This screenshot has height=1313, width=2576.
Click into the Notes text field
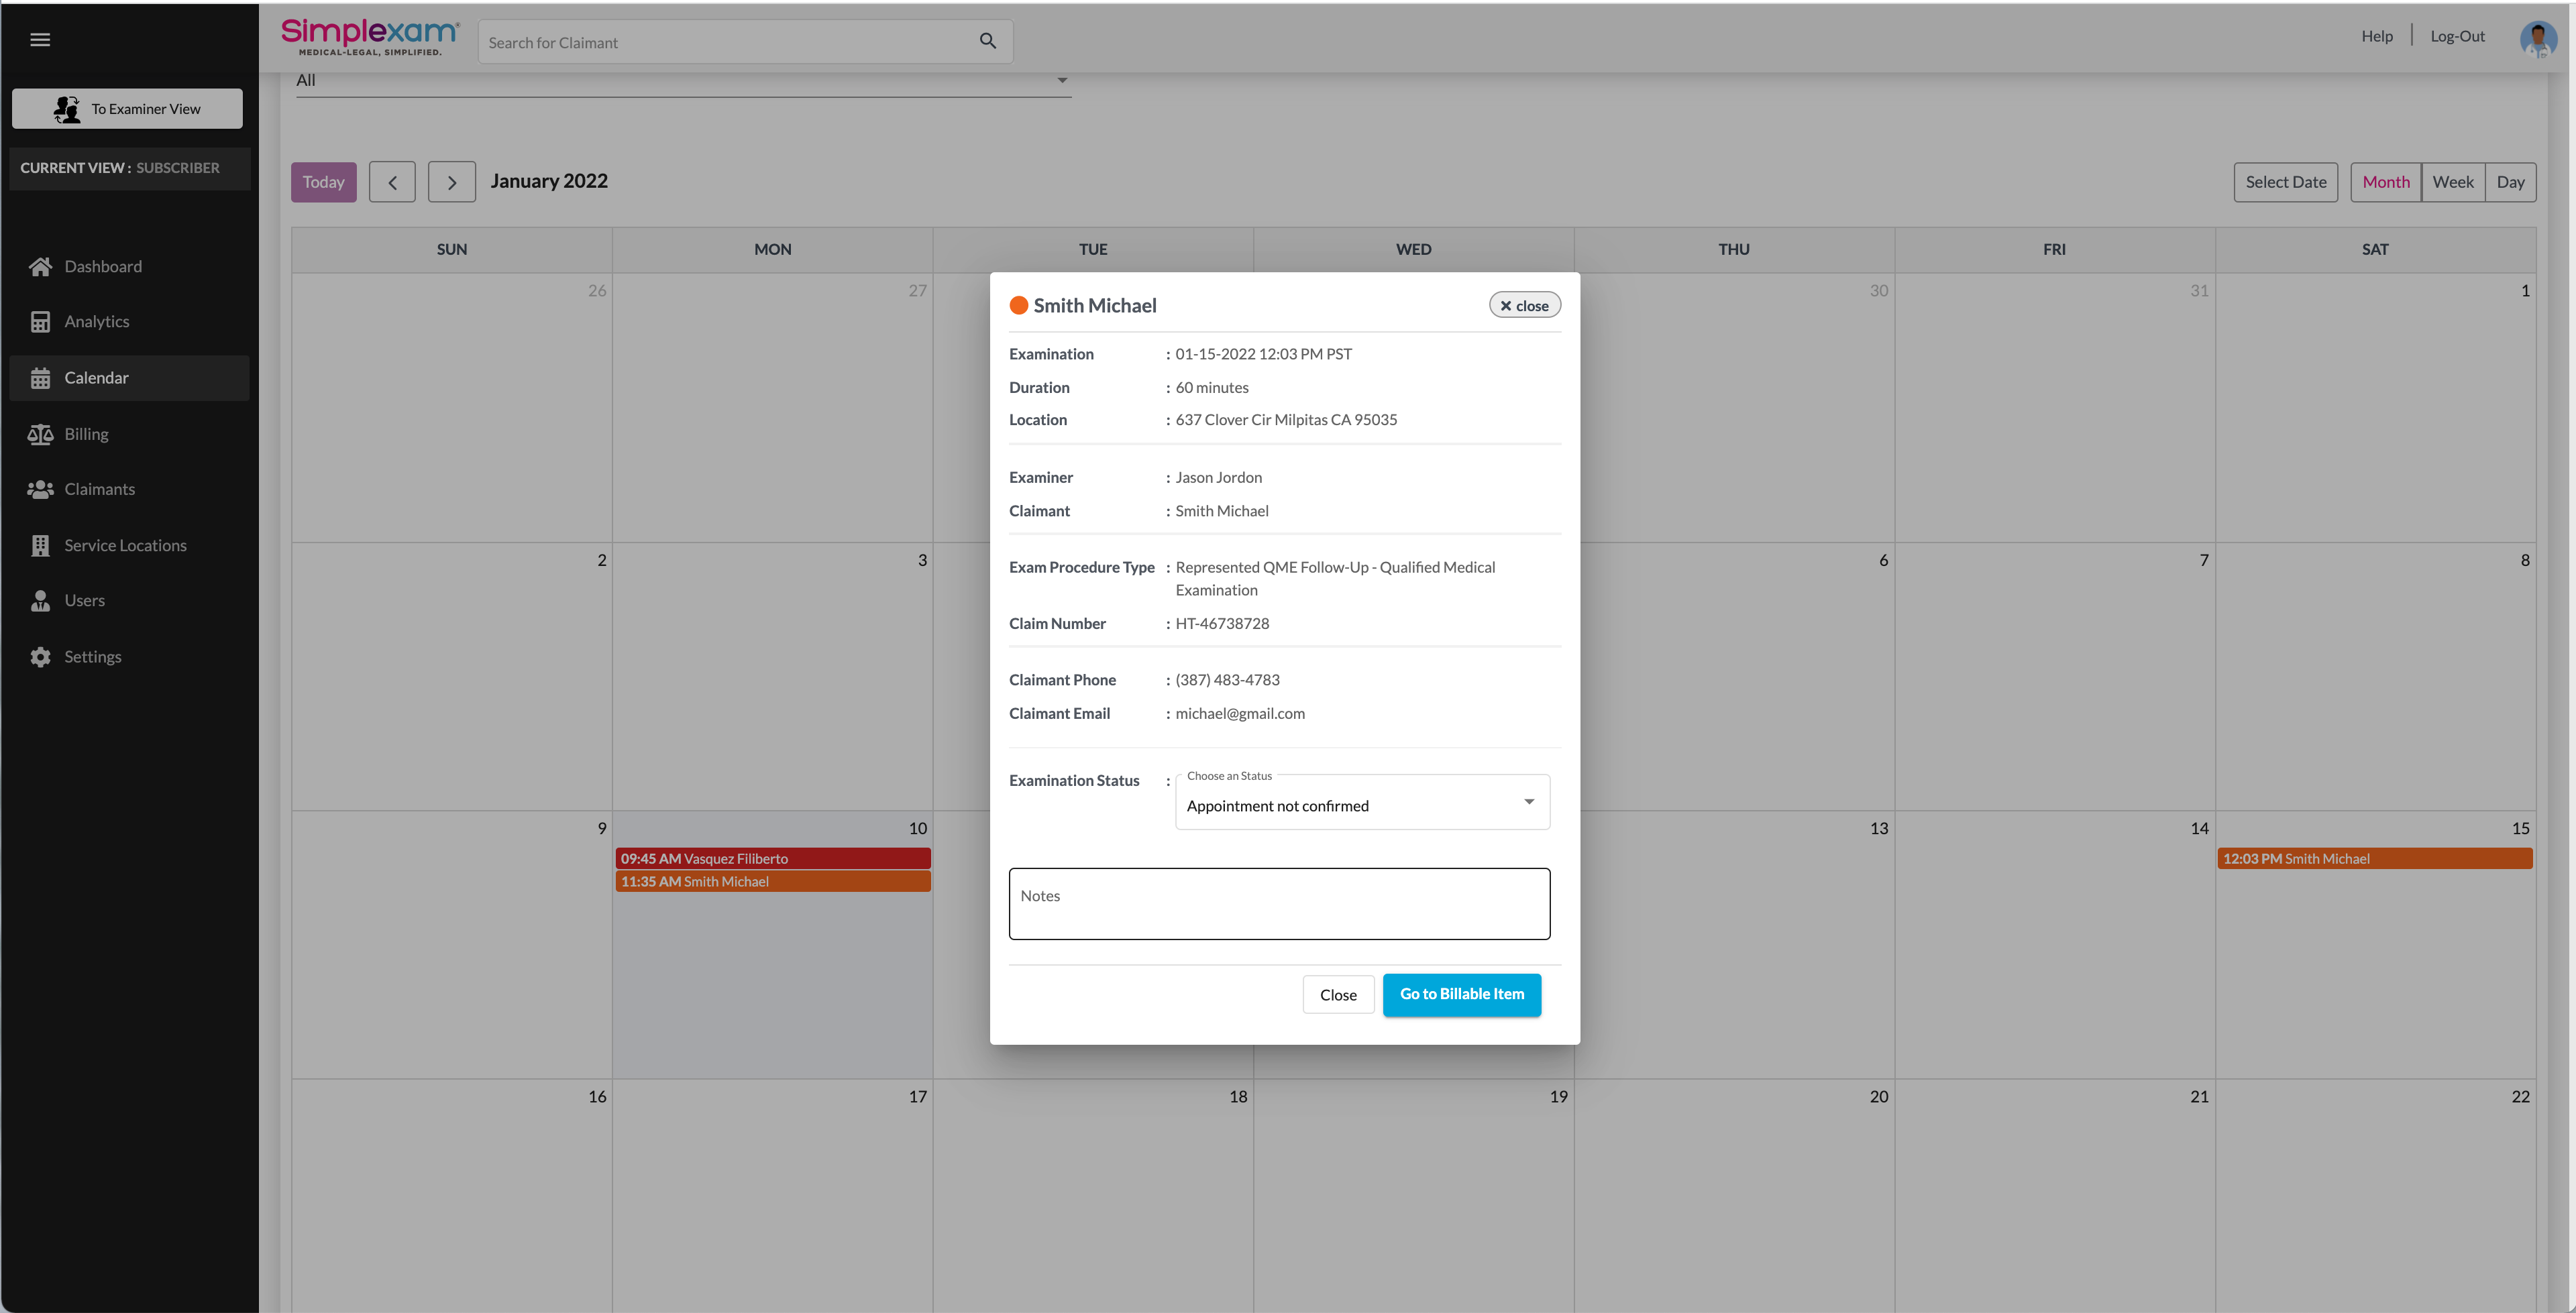click(1279, 904)
